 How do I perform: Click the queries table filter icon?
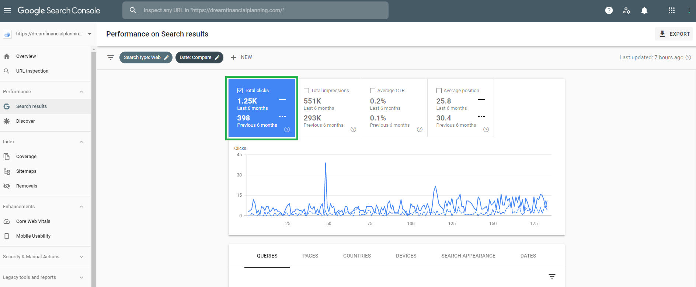tap(552, 276)
